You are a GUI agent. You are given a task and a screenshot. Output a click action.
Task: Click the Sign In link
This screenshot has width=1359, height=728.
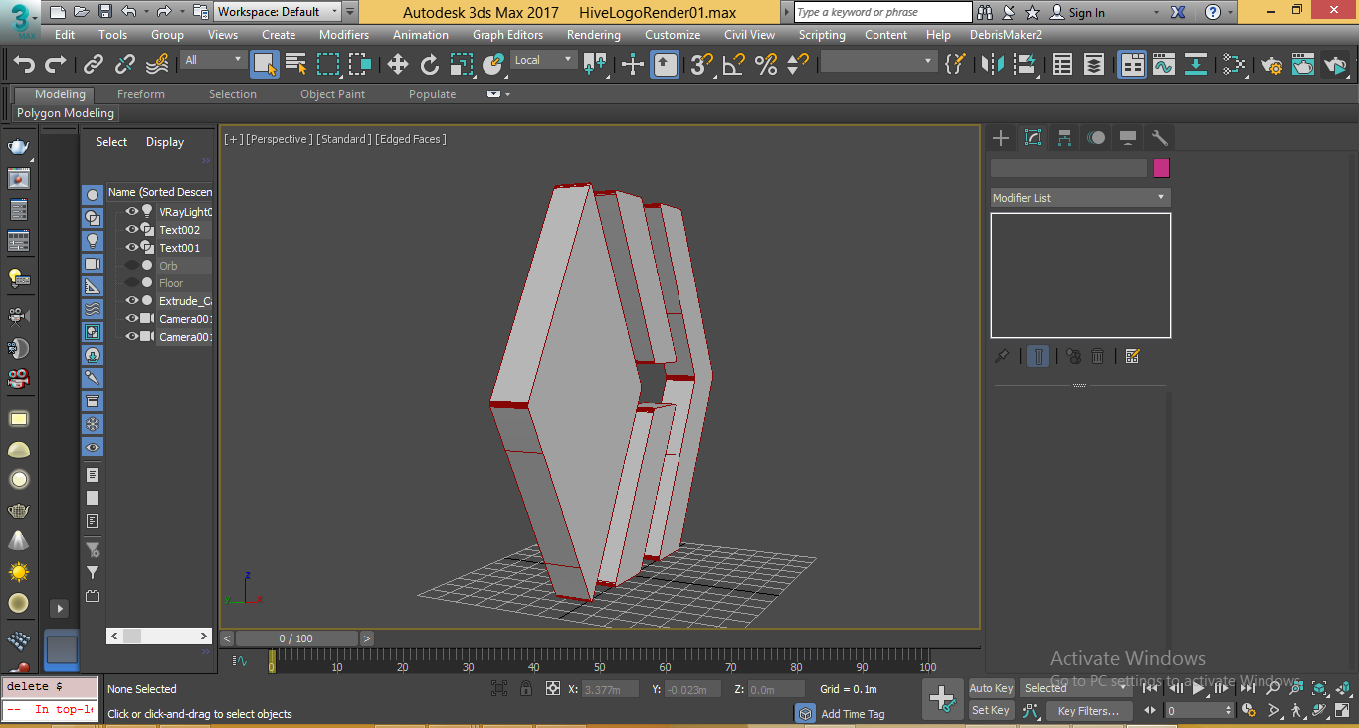click(x=1086, y=13)
